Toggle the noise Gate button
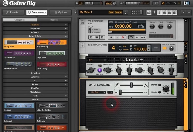This screenshot has width=193, height=132. (108, 3)
